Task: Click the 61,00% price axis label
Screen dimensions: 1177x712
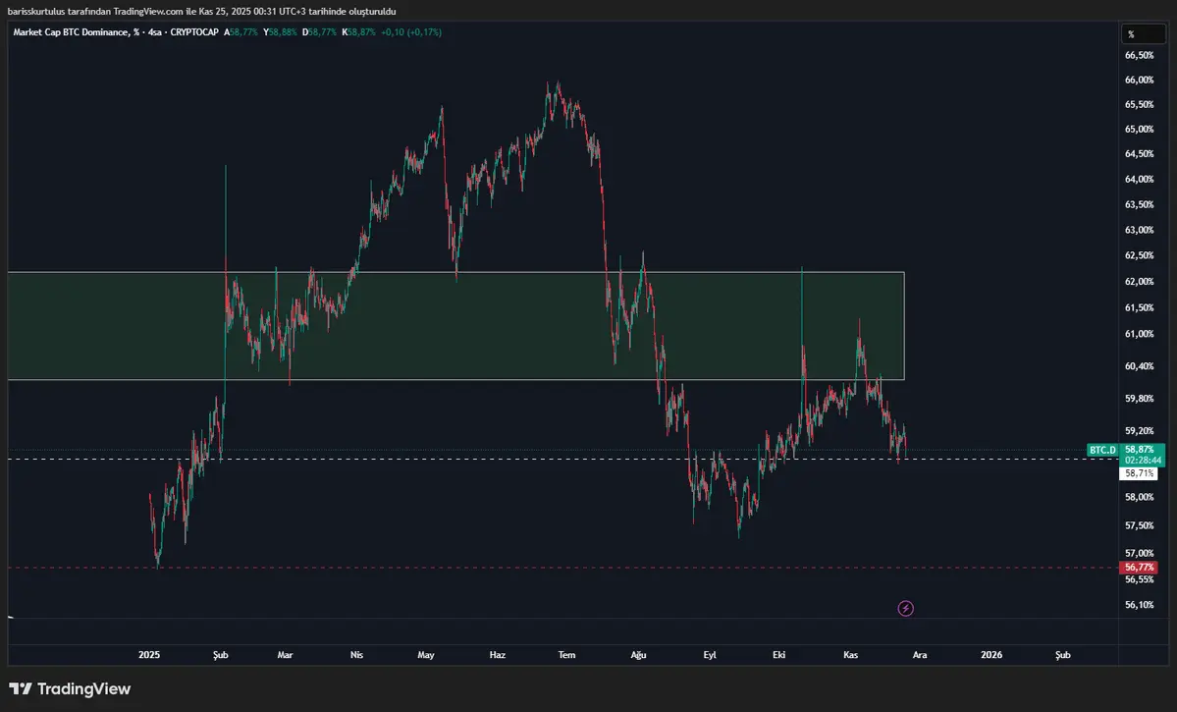Action: point(1139,334)
